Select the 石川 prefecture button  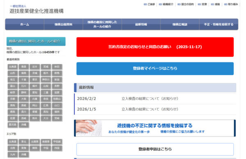pyautogui.click(x=24, y=86)
